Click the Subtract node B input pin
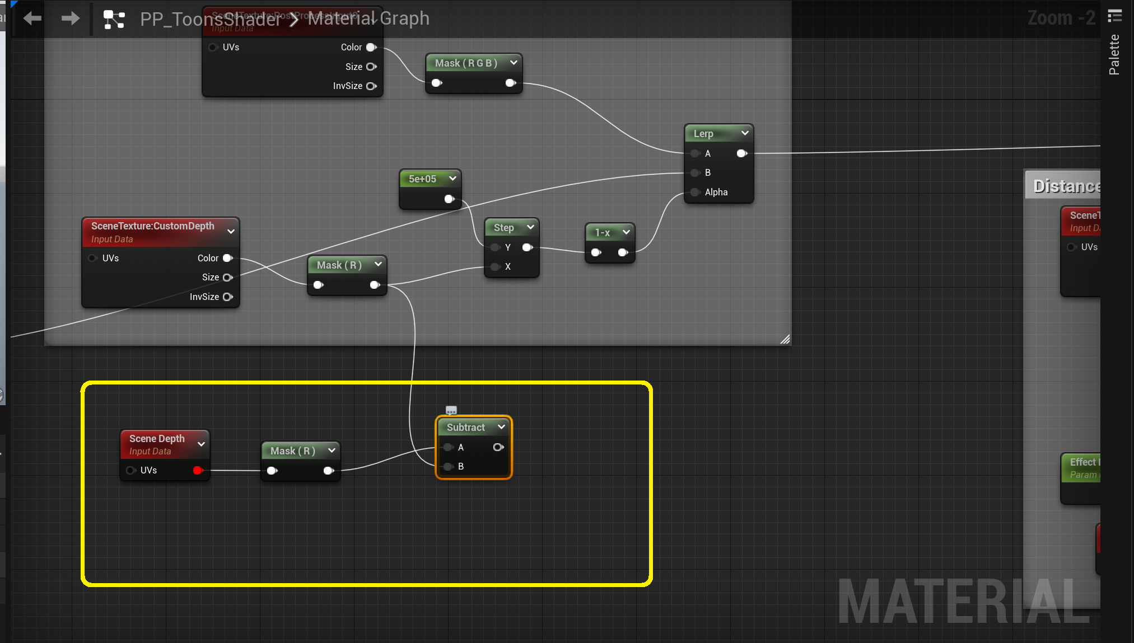This screenshot has width=1134, height=643. (x=448, y=466)
